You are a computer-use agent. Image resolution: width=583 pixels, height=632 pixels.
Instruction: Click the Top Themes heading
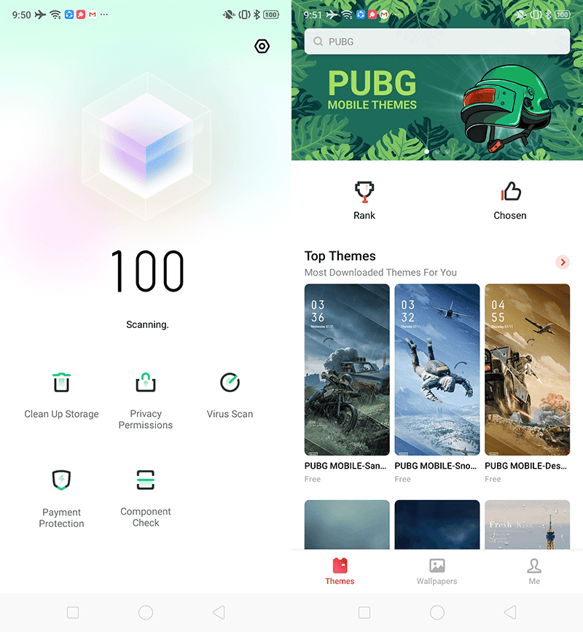pos(340,256)
